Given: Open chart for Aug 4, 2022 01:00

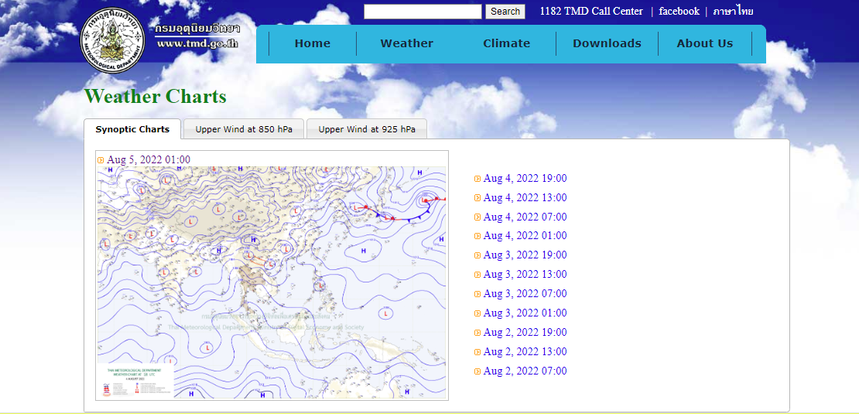Looking at the screenshot, I should (525, 236).
